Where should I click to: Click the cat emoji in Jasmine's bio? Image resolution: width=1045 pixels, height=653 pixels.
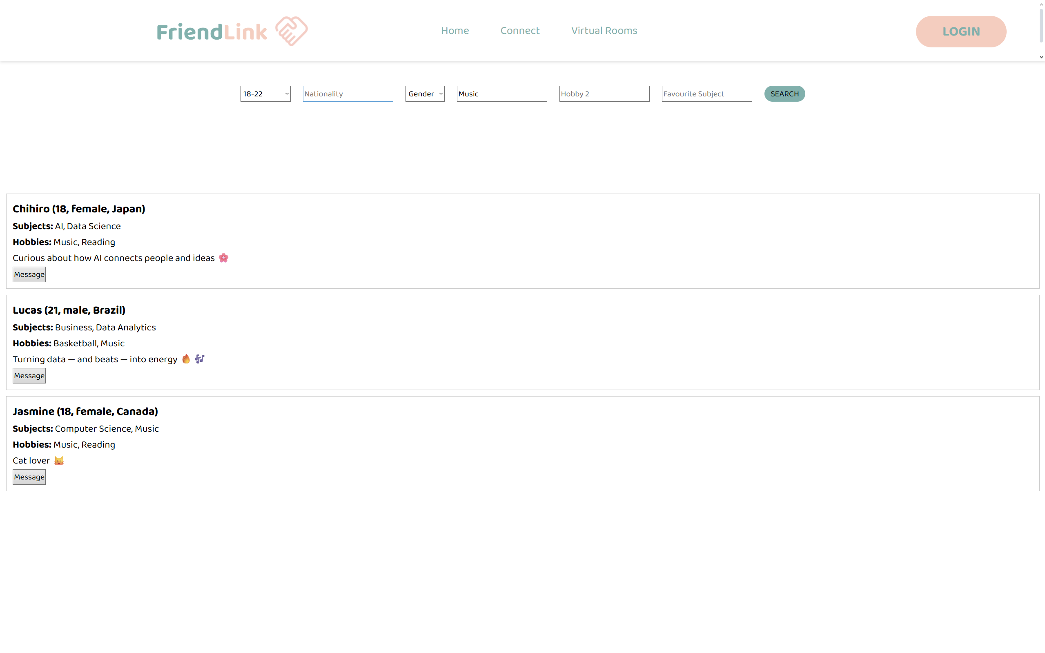(x=59, y=460)
